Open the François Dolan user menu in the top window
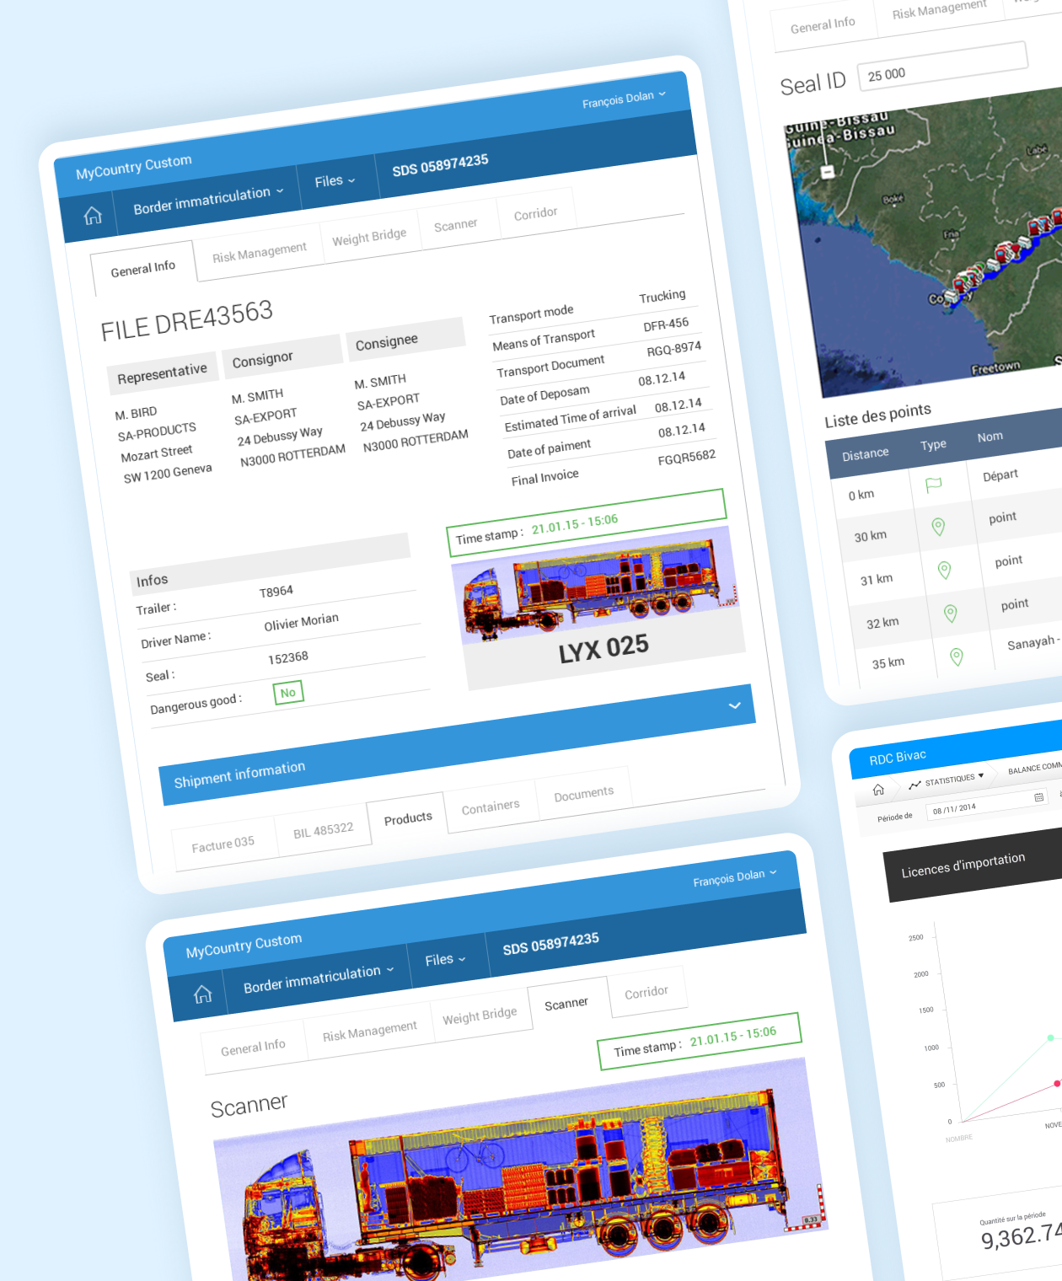 coord(624,99)
